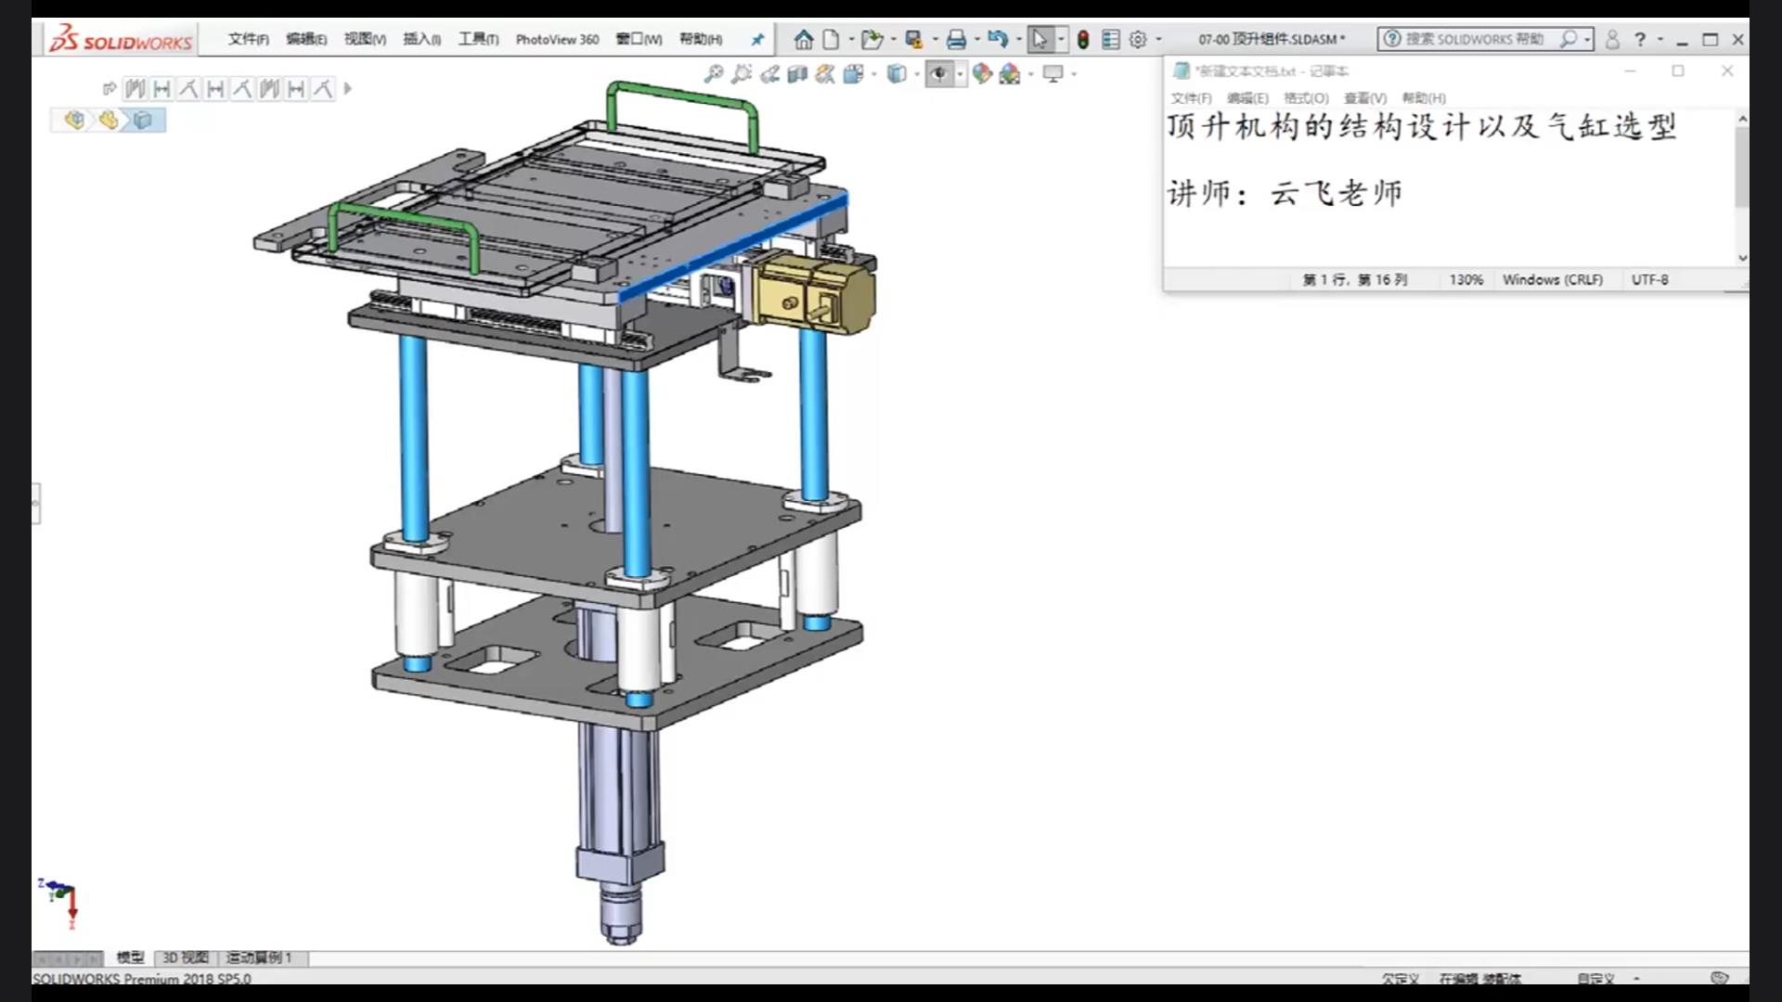The height and width of the screenshot is (1002, 1782).
Task: Click the Previous View icon
Action: (769, 73)
